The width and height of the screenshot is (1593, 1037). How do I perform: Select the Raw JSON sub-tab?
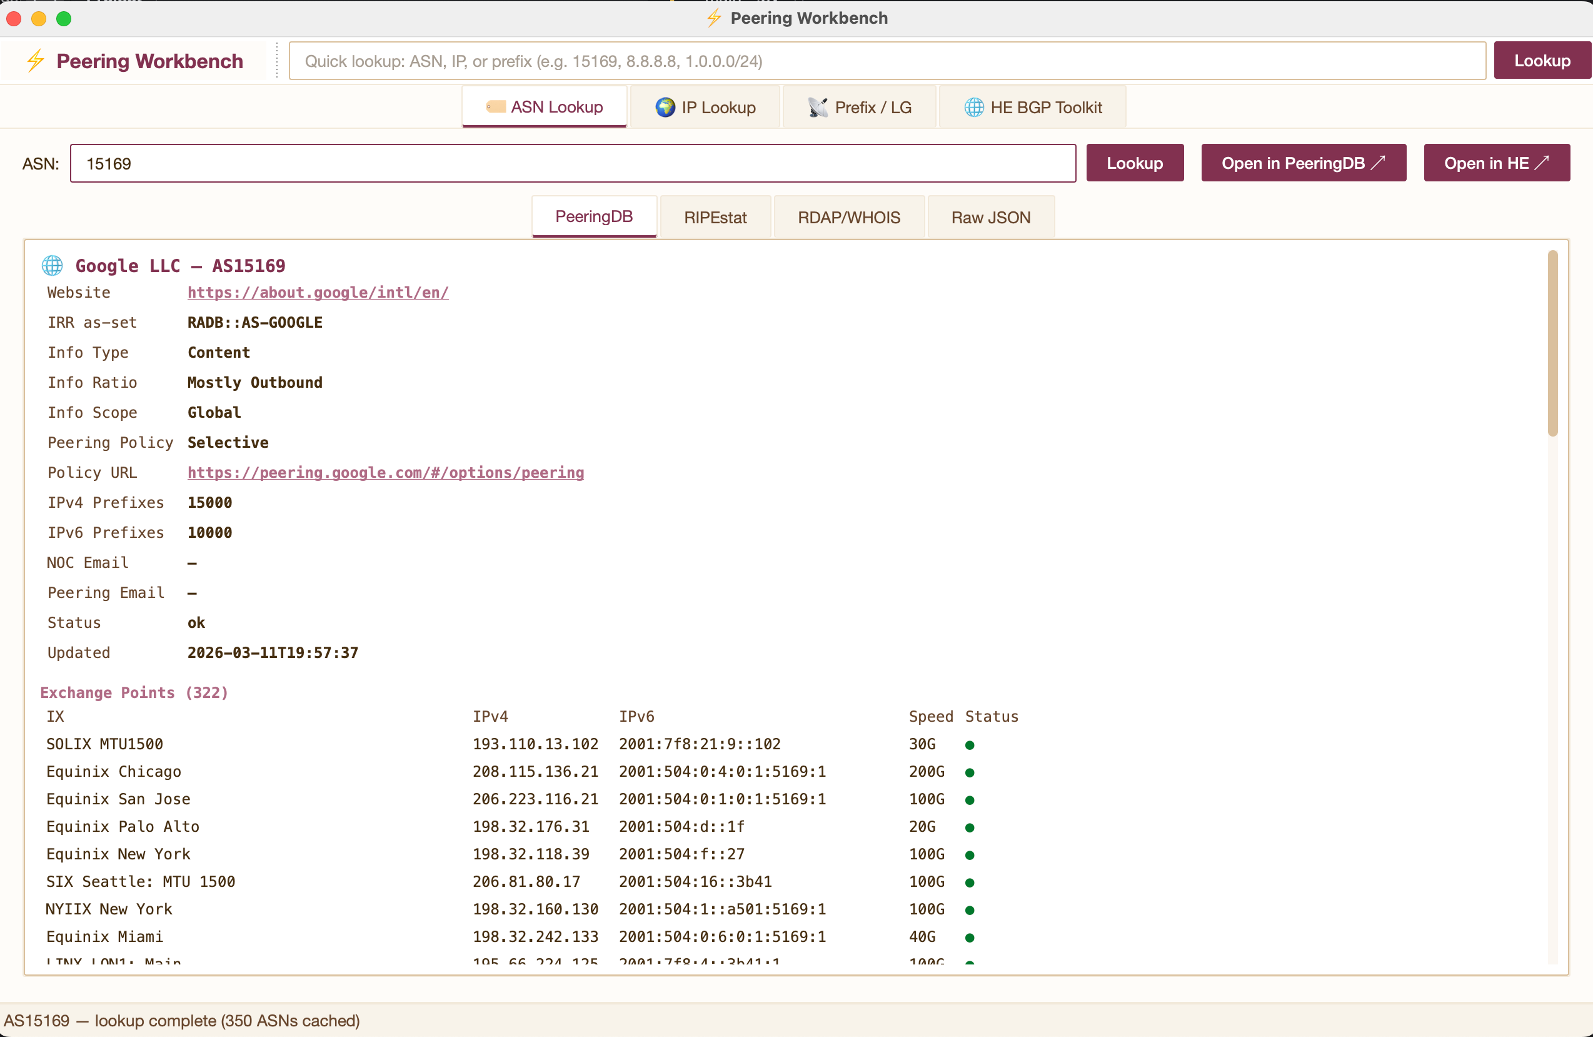pos(990,217)
